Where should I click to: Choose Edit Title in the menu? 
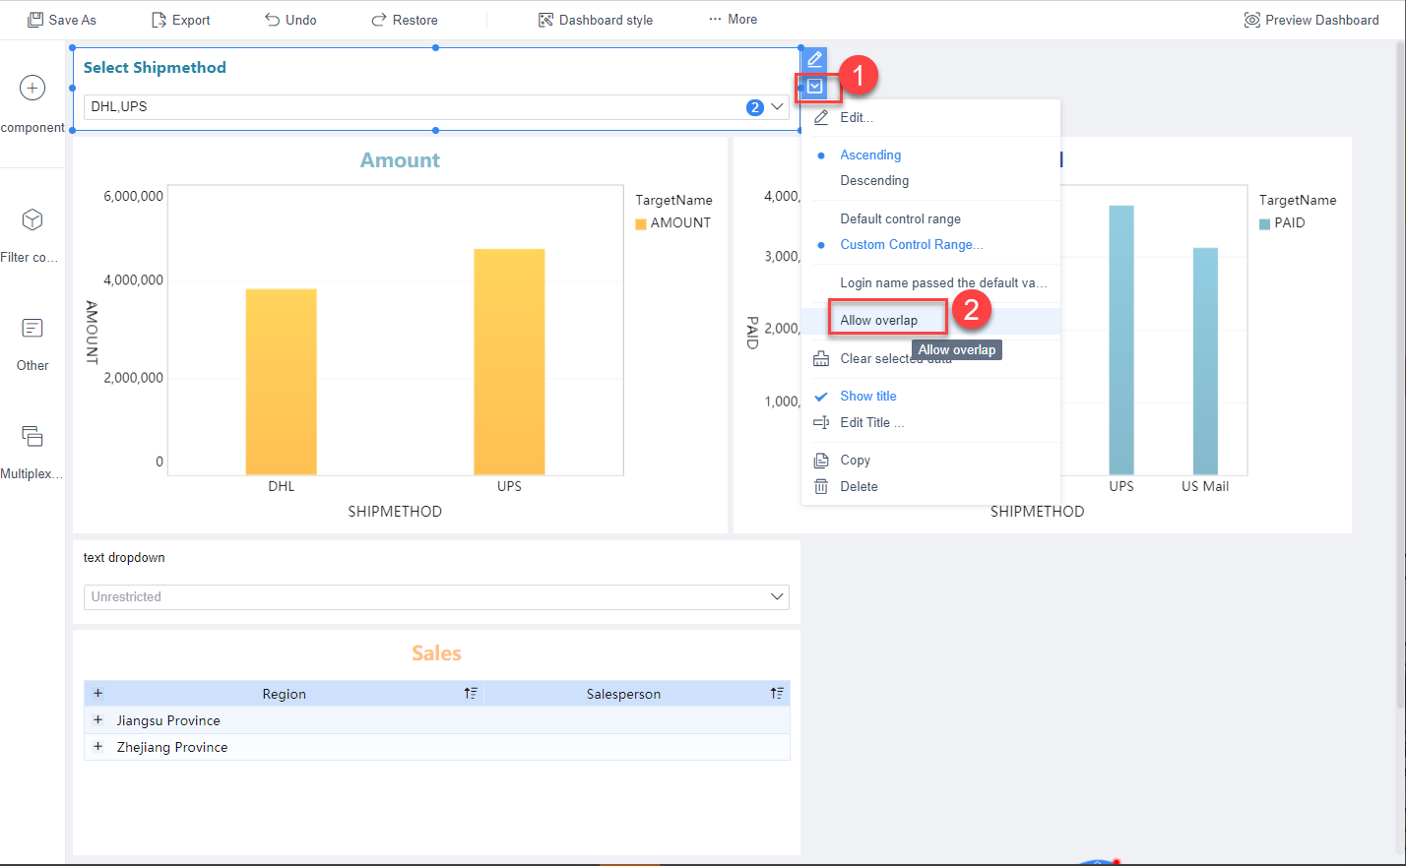[x=871, y=422]
